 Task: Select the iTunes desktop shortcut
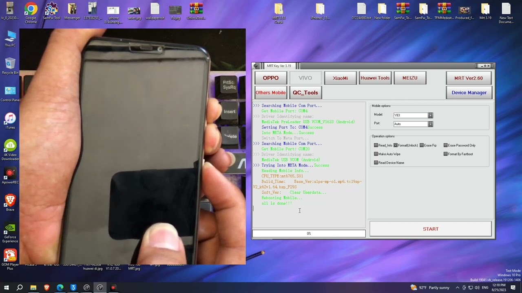coord(10,121)
